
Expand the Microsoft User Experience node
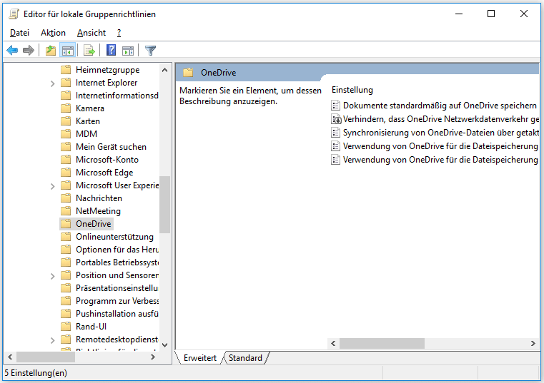52,186
